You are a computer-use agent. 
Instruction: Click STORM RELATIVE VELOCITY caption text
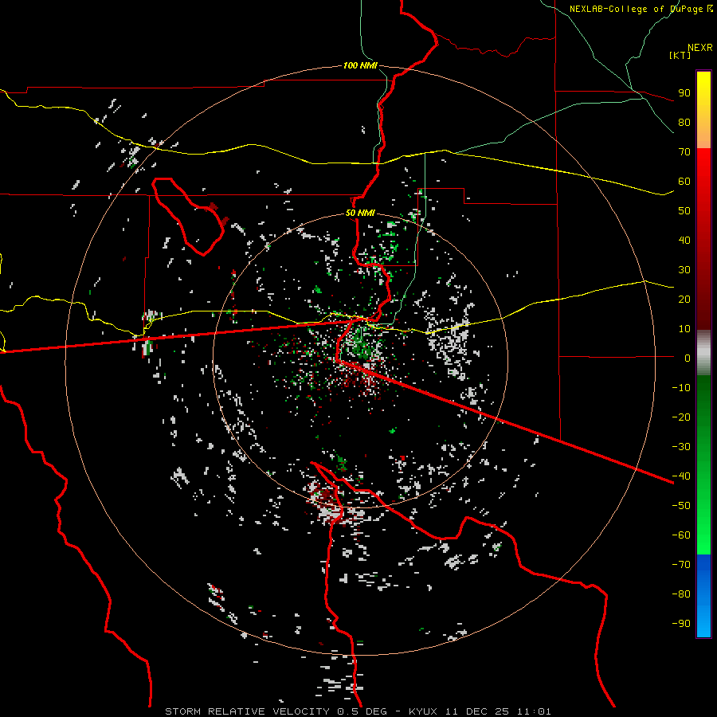[247, 711]
